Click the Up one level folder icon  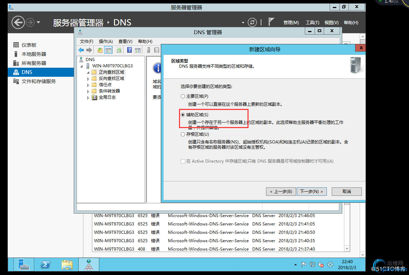(100, 50)
